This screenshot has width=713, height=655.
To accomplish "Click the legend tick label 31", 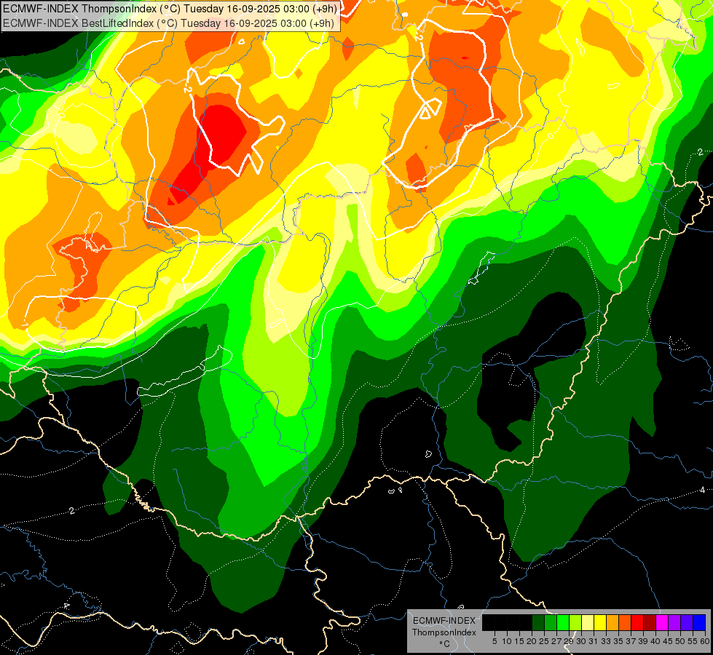I will pyautogui.click(x=594, y=641).
